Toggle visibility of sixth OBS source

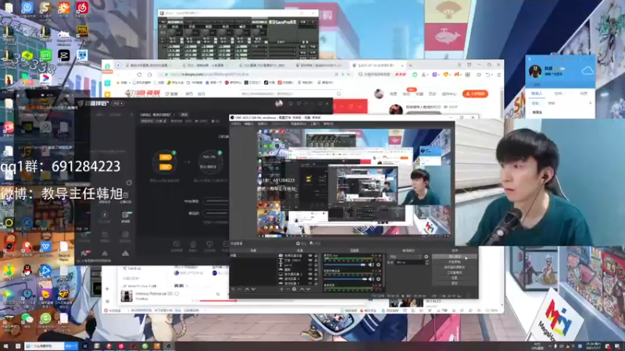tap(310, 279)
